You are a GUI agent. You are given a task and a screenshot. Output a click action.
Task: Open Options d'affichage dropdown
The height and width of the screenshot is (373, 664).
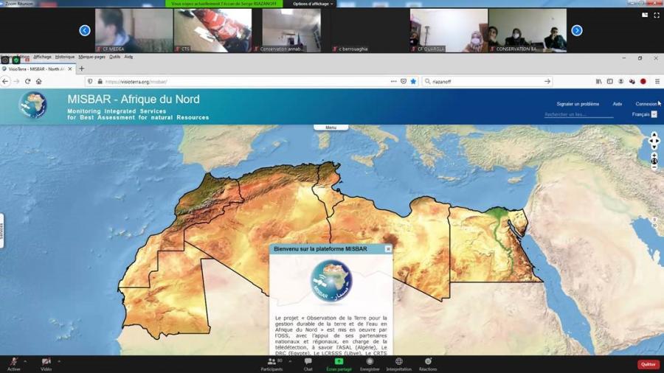pos(313,4)
